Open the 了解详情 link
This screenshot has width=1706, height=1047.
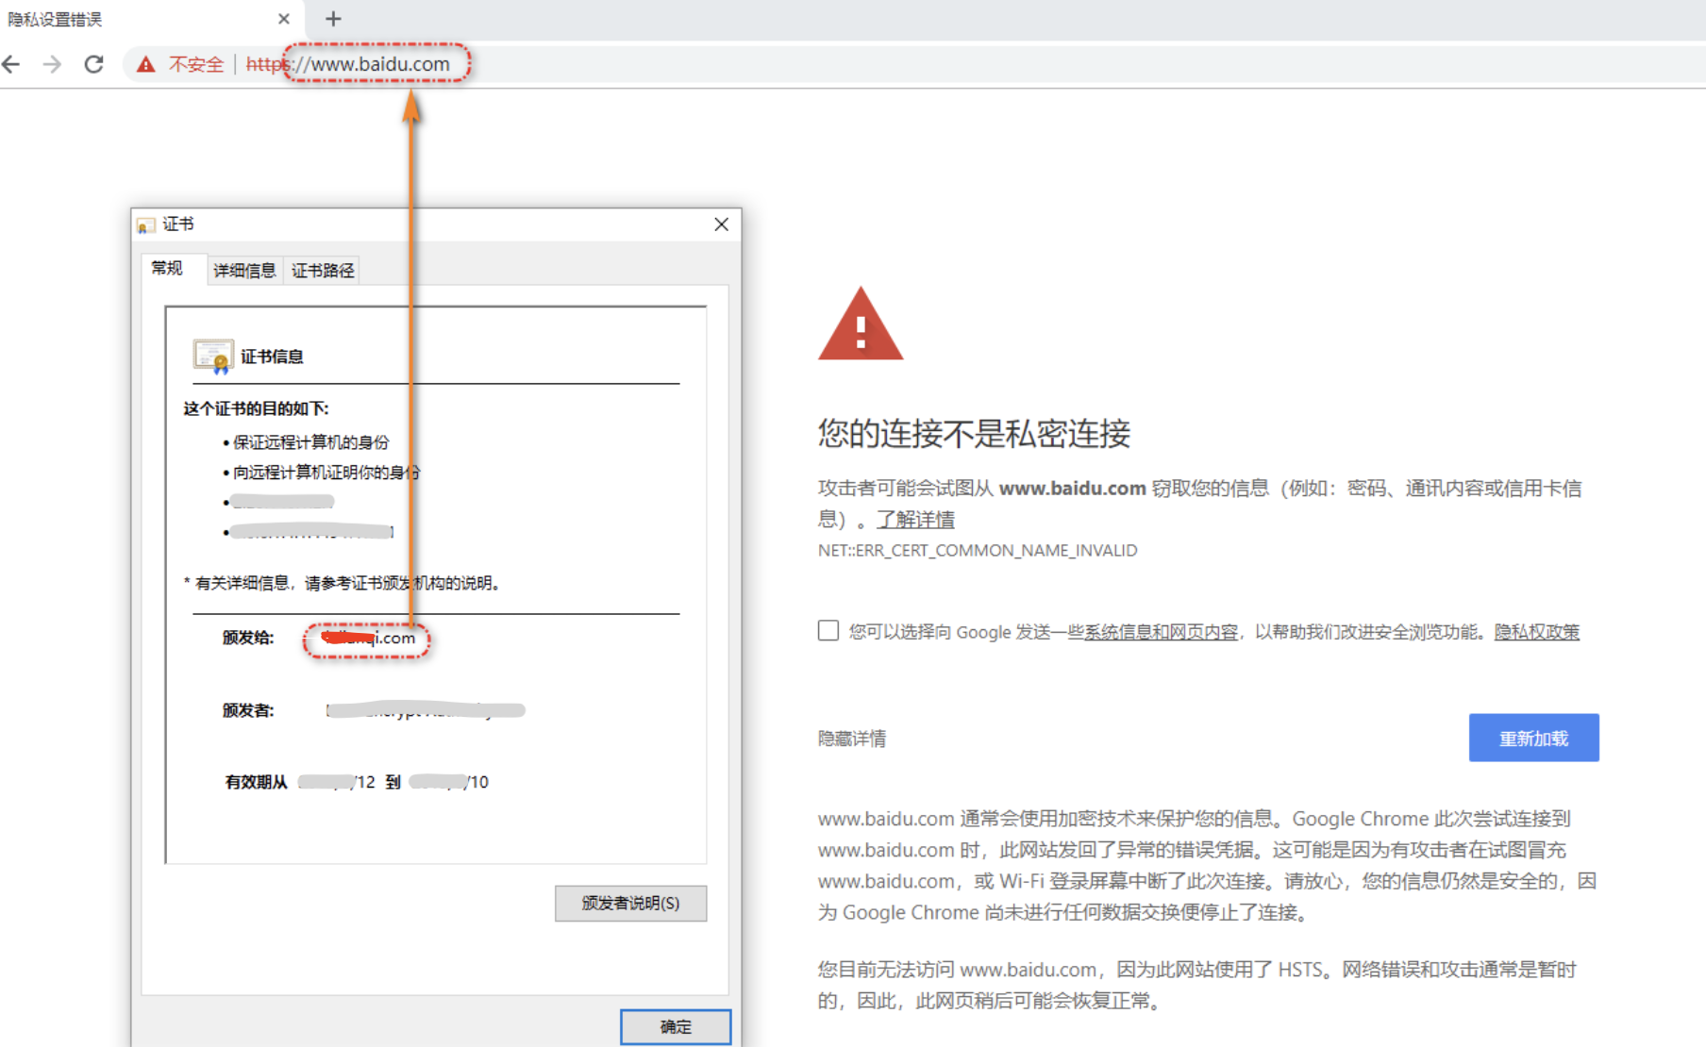pyautogui.click(x=915, y=520)
